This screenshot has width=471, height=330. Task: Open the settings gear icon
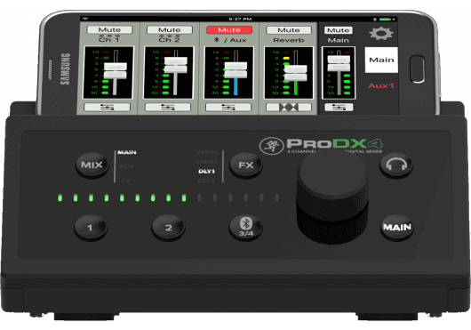click(x=381, y=33)
